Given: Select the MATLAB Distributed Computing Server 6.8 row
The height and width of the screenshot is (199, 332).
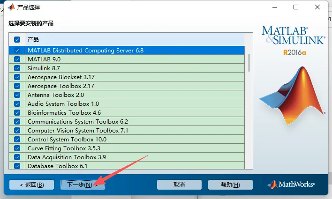Looking at the screenshot, I should tap(127, 50).
